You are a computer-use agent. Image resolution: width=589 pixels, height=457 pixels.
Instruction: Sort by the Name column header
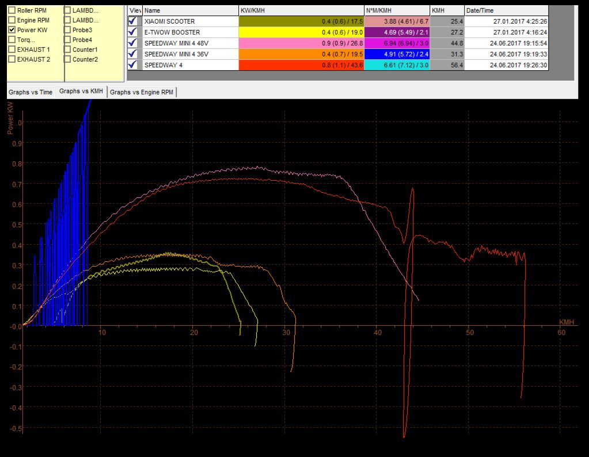190,10
